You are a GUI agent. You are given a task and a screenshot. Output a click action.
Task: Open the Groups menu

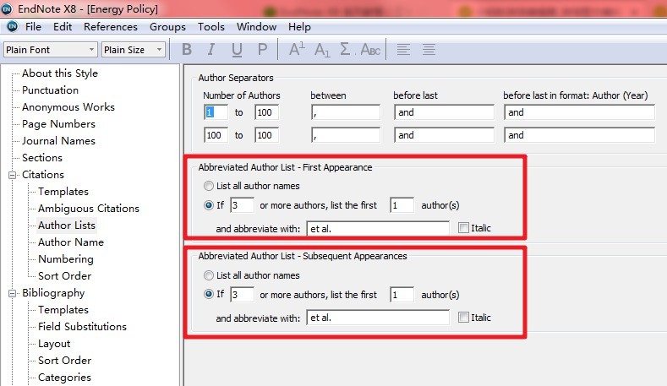[167, 27]
